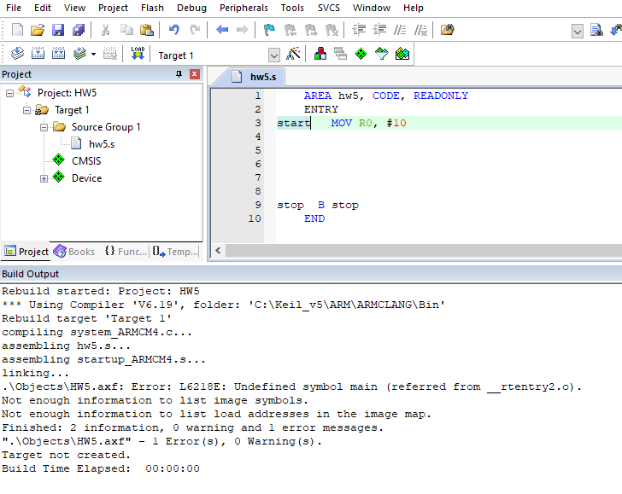
Task: Open the Debug menu
Action: [x=191, y=8]
